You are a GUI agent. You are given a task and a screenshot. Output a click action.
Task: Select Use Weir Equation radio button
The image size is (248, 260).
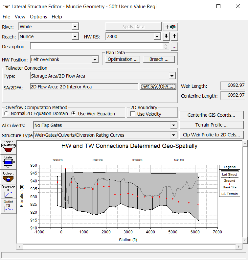[x=74, y=114]
